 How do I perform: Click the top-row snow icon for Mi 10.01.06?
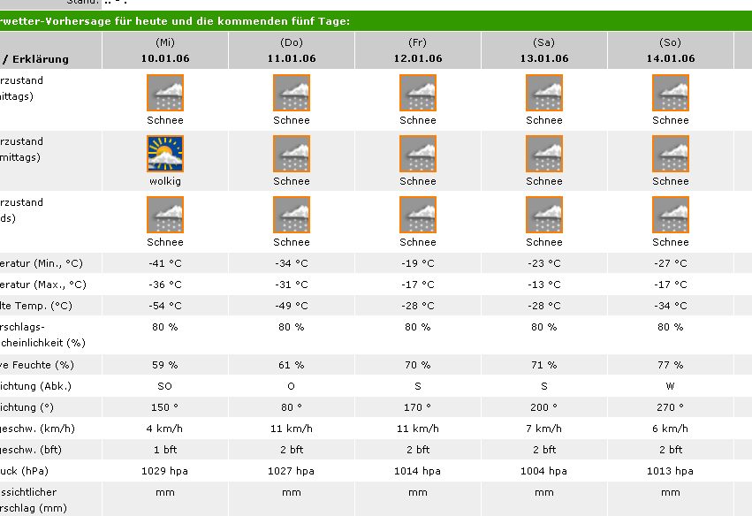point(165,93)
